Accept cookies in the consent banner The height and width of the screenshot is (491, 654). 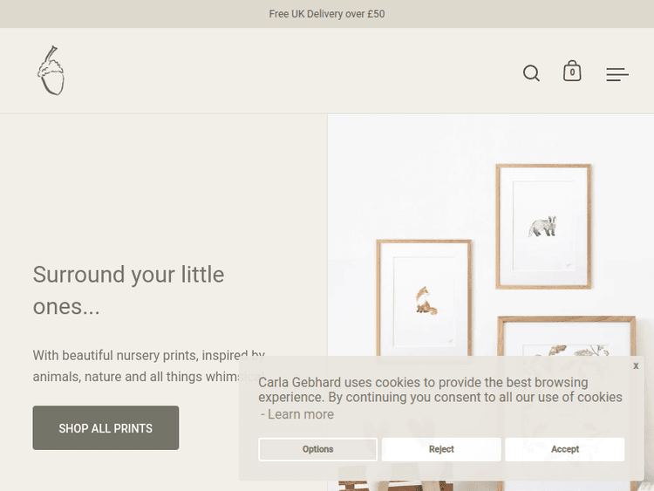(564, 449)
